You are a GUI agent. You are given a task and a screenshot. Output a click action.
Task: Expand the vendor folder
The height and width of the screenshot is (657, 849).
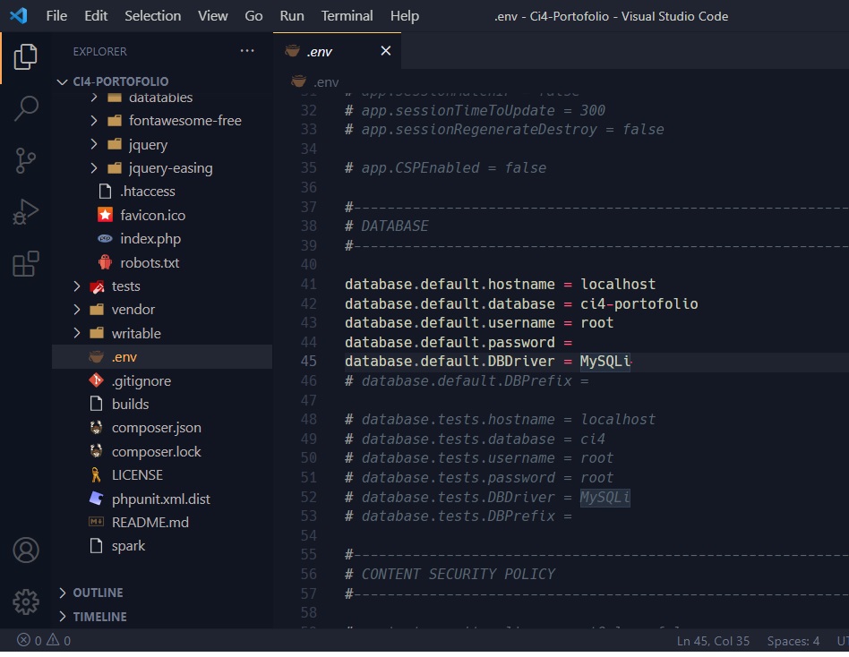tap(133, 310)
